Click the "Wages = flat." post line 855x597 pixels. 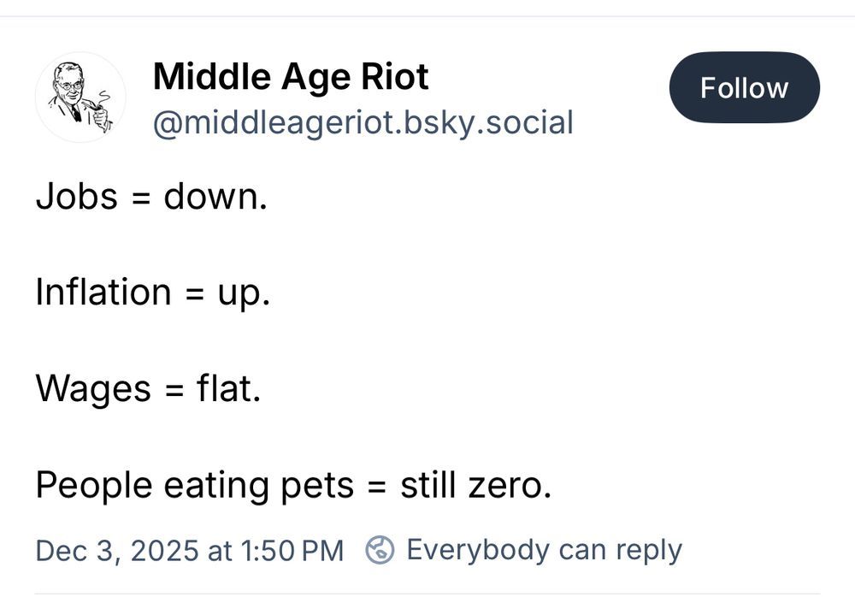coord(148,389)
